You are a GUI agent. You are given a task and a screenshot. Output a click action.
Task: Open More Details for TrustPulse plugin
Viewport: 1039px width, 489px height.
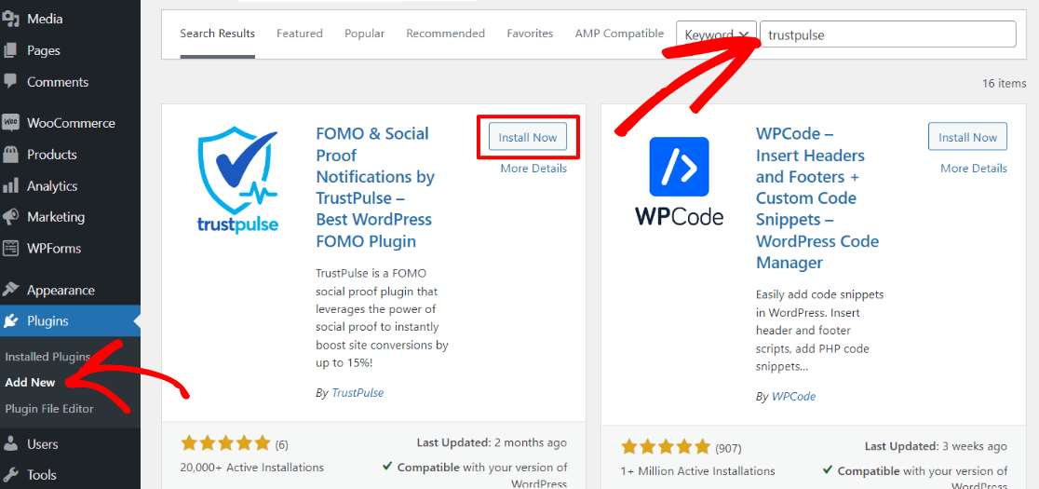[x=533, y=169]
